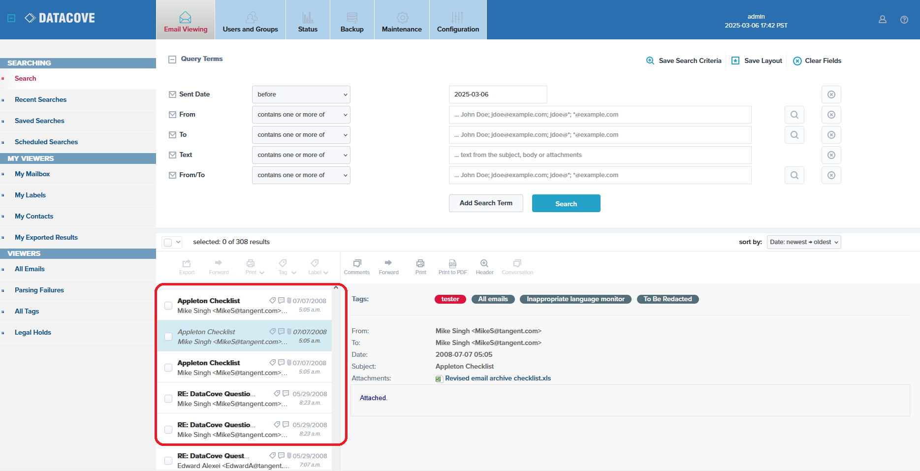The width and height of the screenshot is (920, 471).
Task: Uncheck the Sent Date query term checkbox
Action: (x=172, y=94)
